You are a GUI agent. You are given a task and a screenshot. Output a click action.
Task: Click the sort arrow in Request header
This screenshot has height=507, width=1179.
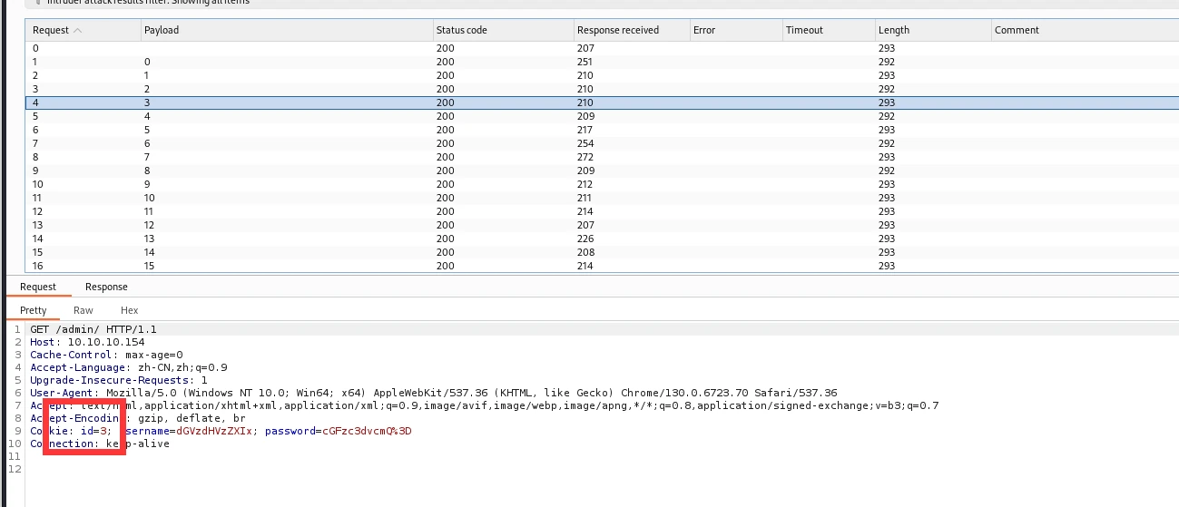tap(77, 30)
